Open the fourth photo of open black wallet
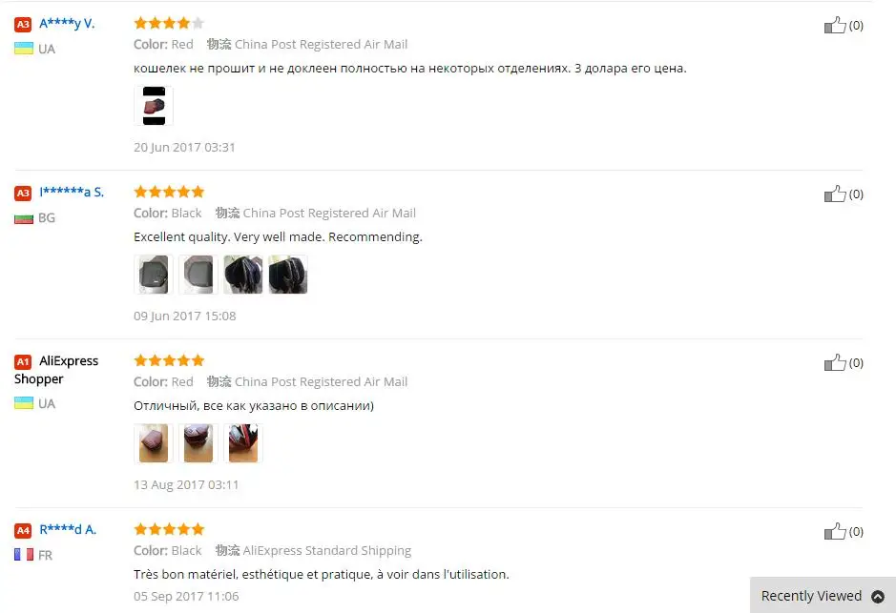 click(x=288, y=275)
